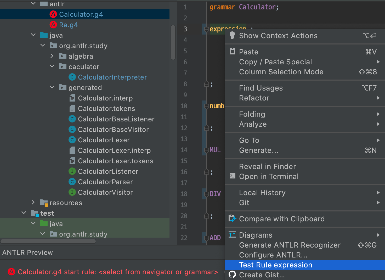The height and width of the screenshot is (280, 385).
Task: Click the ANTLR icon beside Calculator.g4
Action: pos(53,14)
